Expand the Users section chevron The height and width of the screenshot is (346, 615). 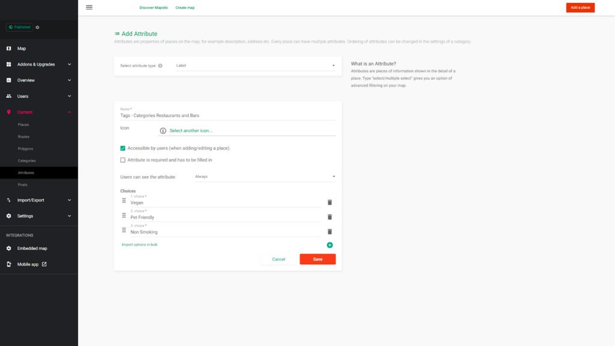coord(70,96)
